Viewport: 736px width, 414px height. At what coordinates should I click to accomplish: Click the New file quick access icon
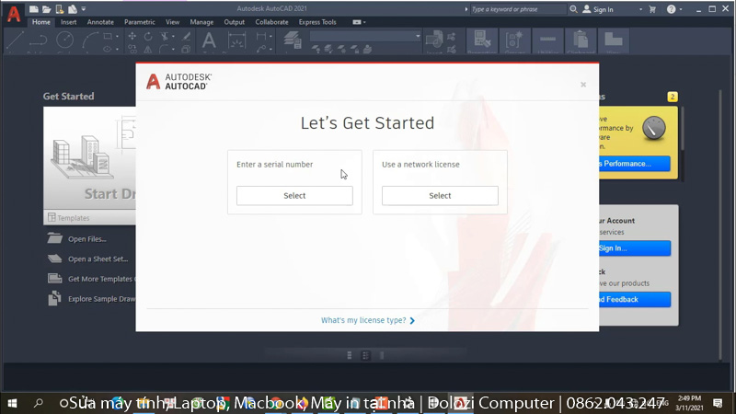click(34, 9)
